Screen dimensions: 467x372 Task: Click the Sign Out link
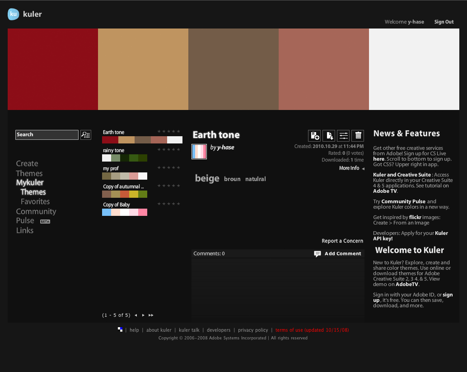[444, 22]
